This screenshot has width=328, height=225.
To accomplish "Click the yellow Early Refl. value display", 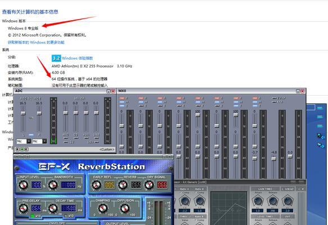I will click(110, 184).
